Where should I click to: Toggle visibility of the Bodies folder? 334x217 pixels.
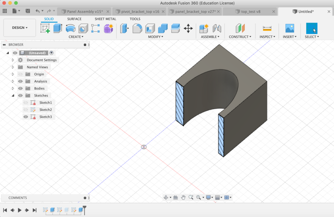[21, 88]
